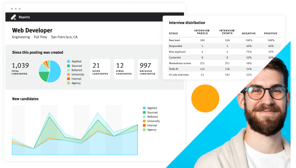Click 75% negative for New applicant

click(x=249, y=52)
